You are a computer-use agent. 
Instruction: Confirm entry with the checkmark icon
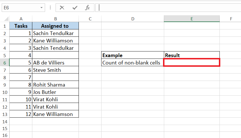(x=75, y=8)
